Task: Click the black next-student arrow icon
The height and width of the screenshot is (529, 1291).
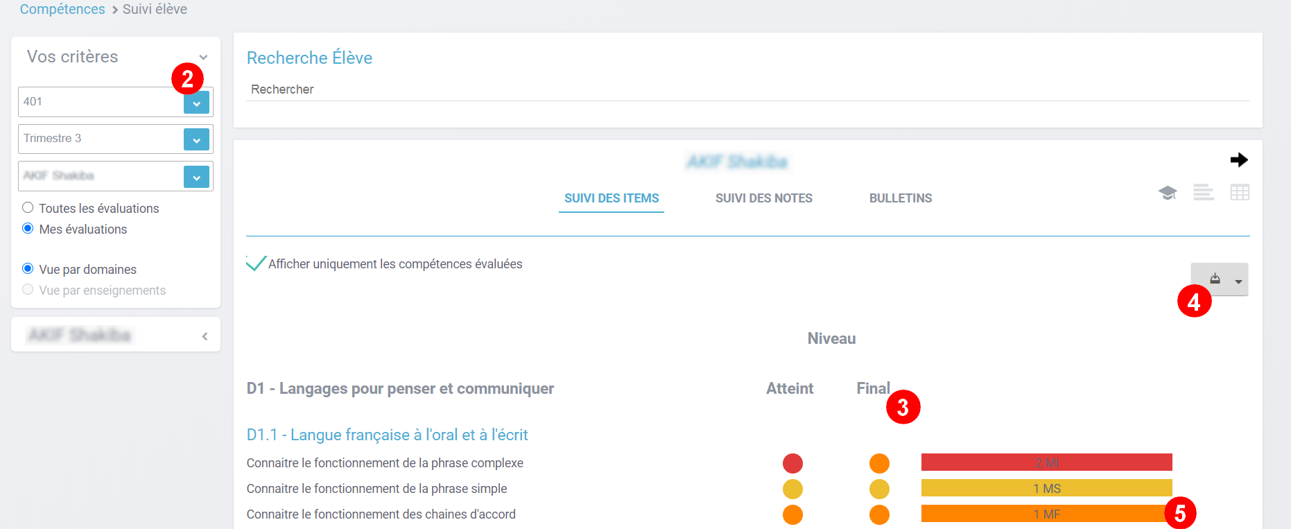Action: coord(1238,160)
